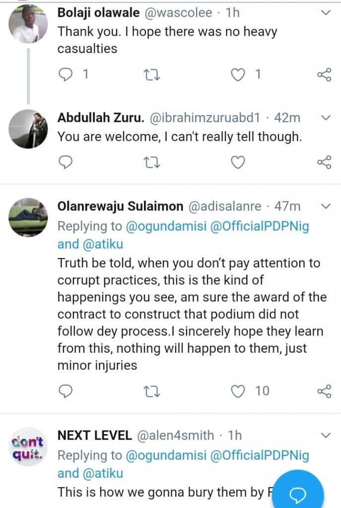The width and height of the screenshot is (341, 508).
Task: Share Olanrewaju Sulaimon's tweet
Action: (x=324, y=391)
